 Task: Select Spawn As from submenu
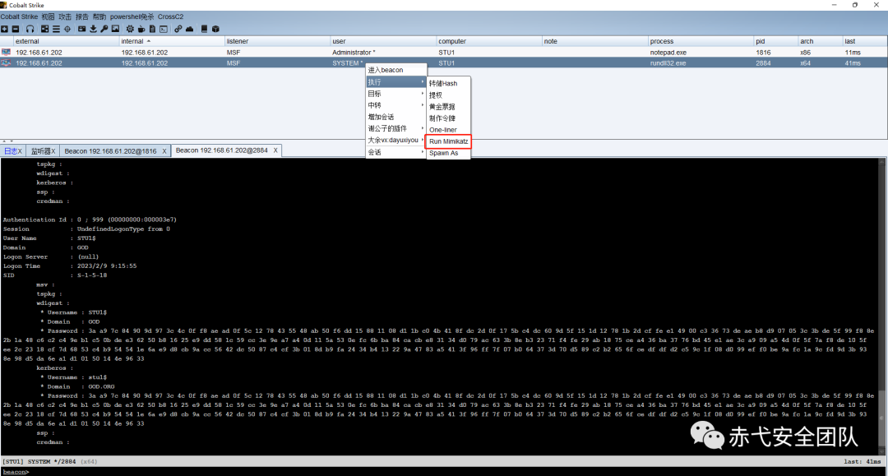(448, 154)
